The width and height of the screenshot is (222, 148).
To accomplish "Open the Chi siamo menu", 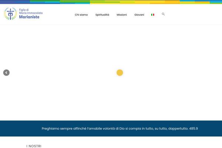I will (x=81, y=15).
